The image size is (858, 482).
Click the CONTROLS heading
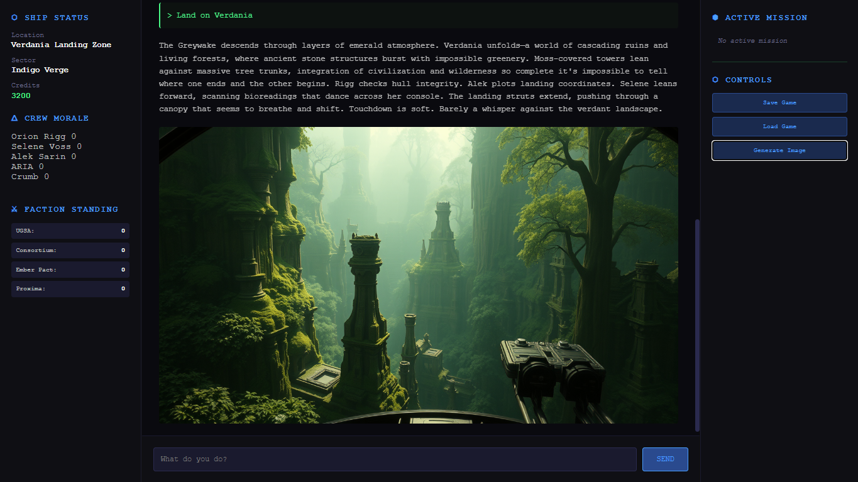[x=749, y=80]
